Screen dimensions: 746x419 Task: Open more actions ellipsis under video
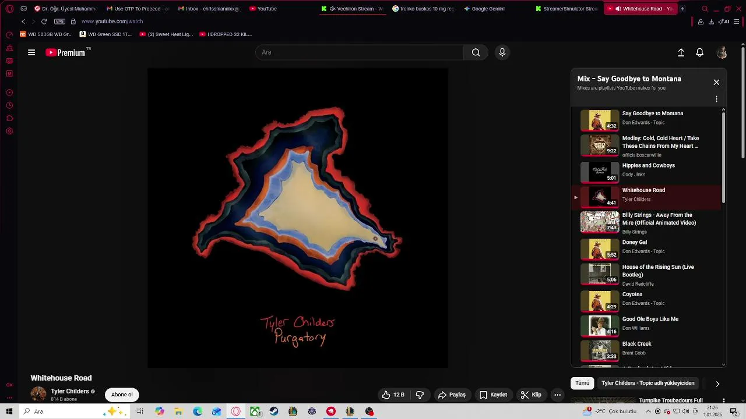tap(557, 395)
